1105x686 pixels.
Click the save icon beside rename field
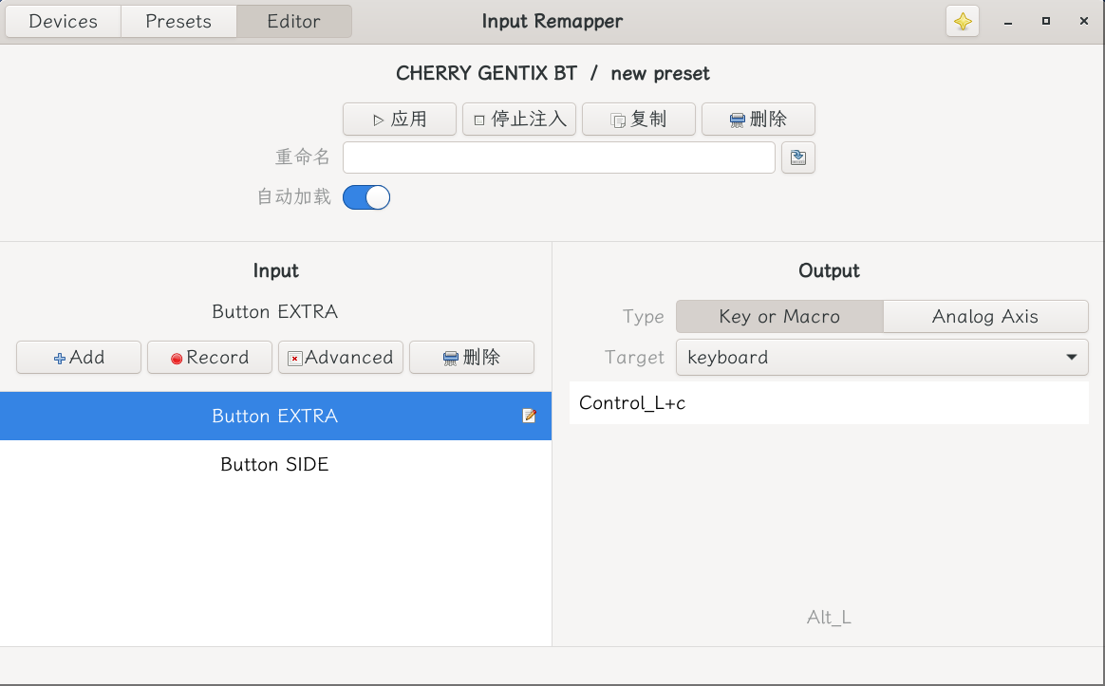797,158
